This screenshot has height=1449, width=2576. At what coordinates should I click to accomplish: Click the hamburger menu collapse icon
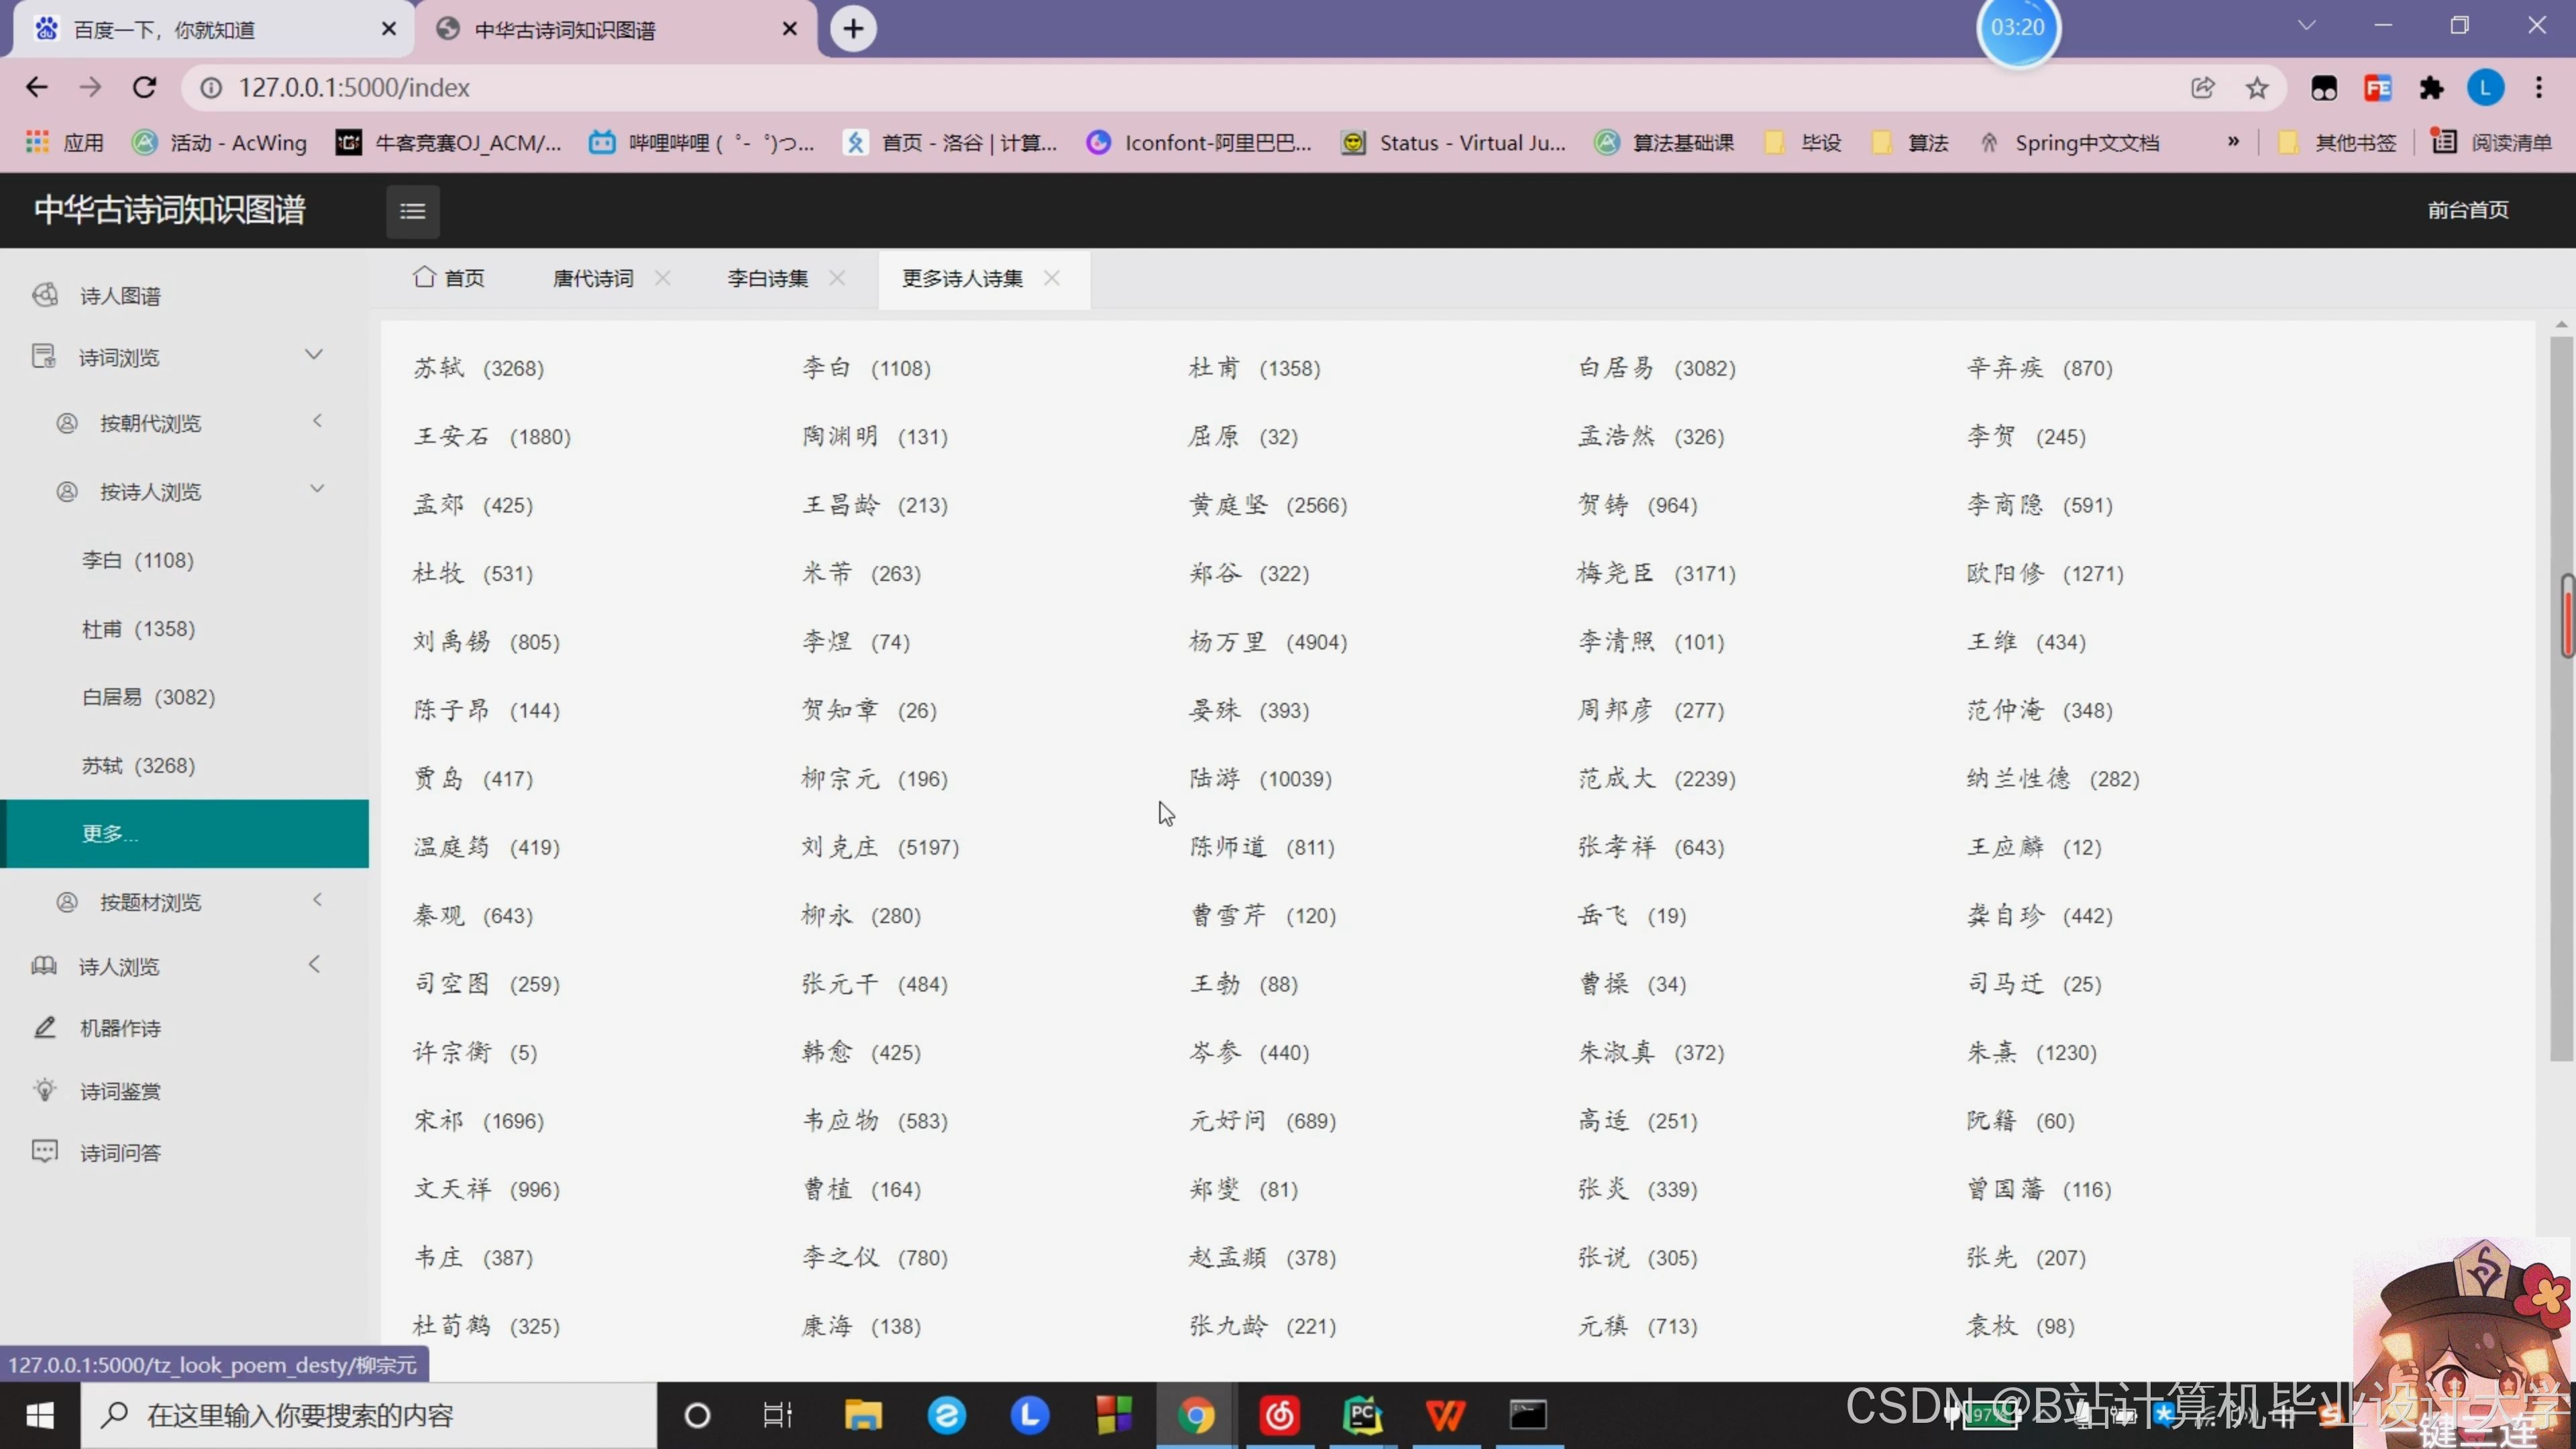pyautogui.click(x=412, y=211)
